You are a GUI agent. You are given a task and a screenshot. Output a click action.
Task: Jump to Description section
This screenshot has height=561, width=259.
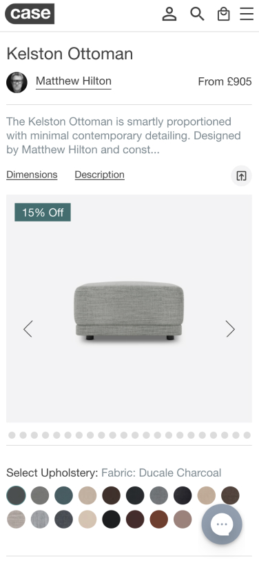pyautogui.click(x=100, y=175)
